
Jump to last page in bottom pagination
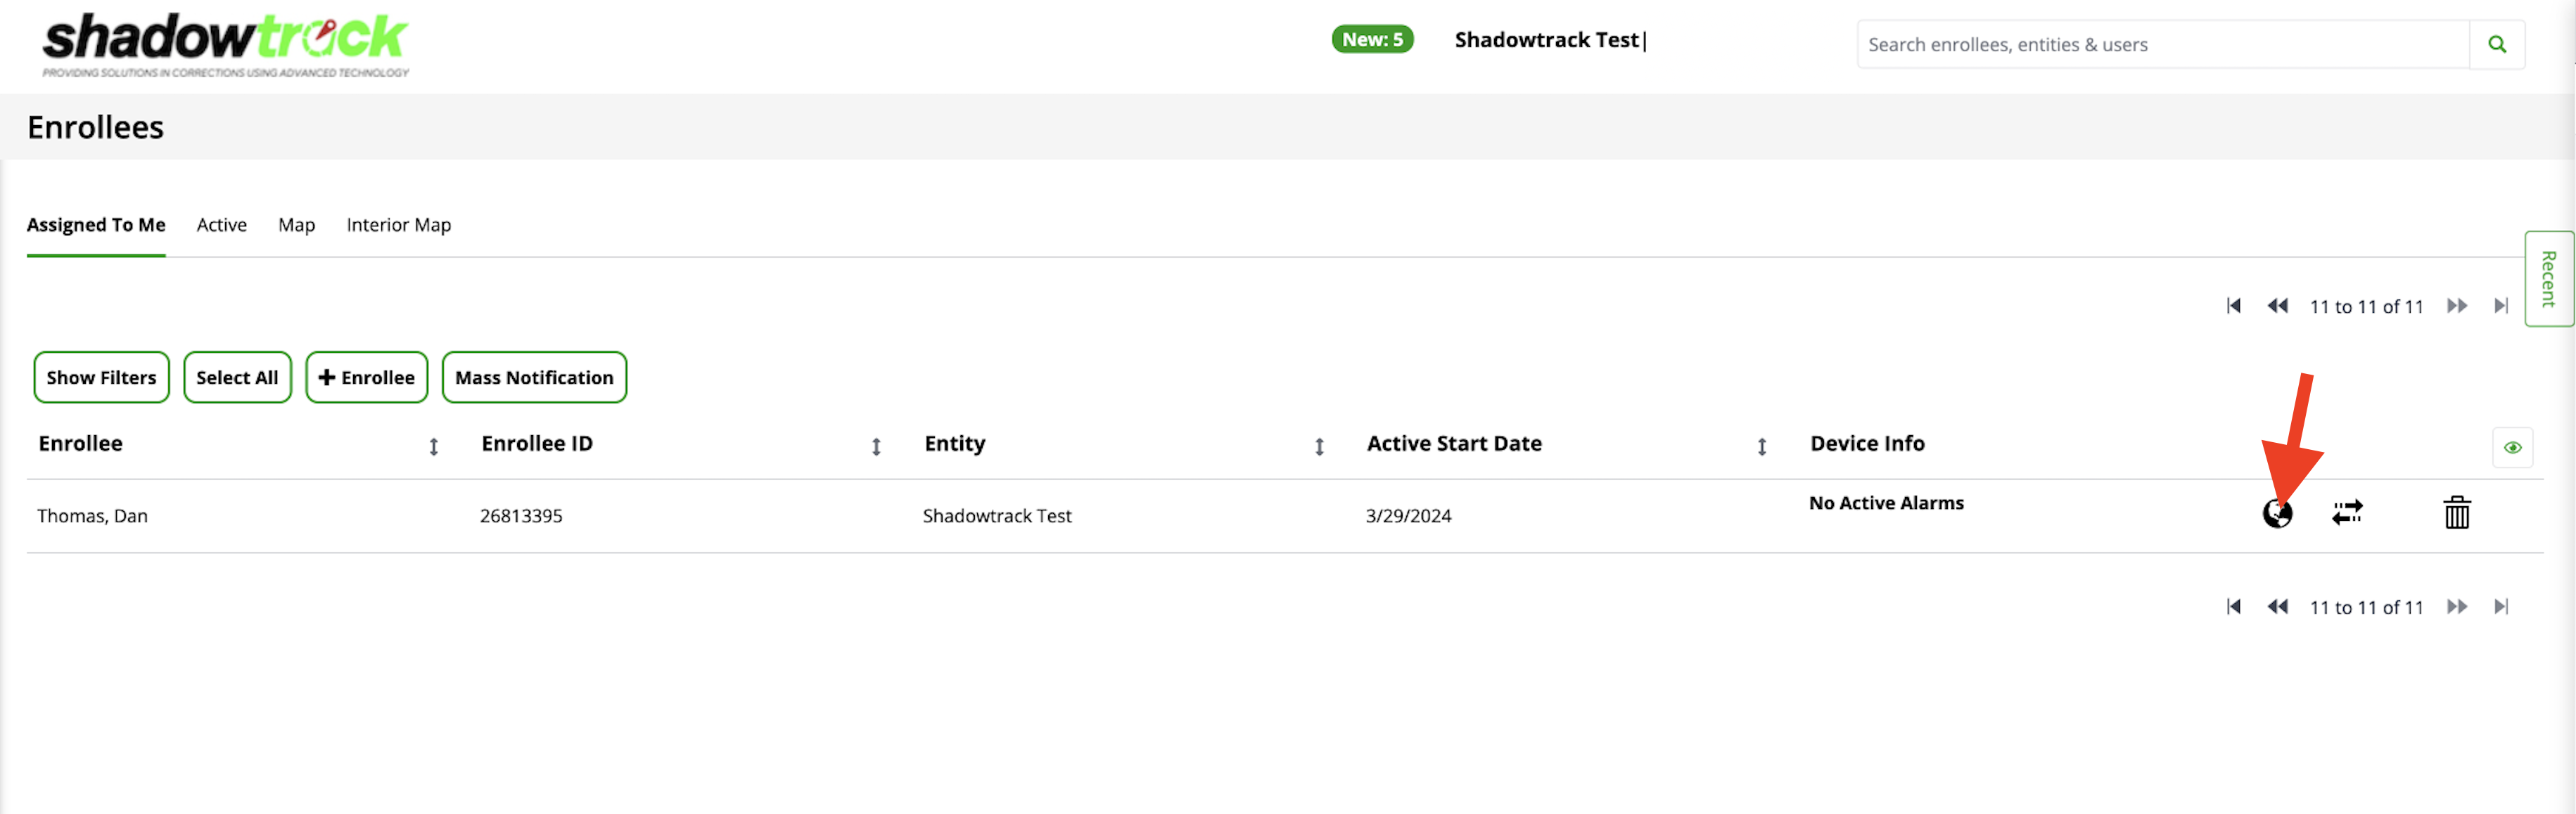(2500, 606)
